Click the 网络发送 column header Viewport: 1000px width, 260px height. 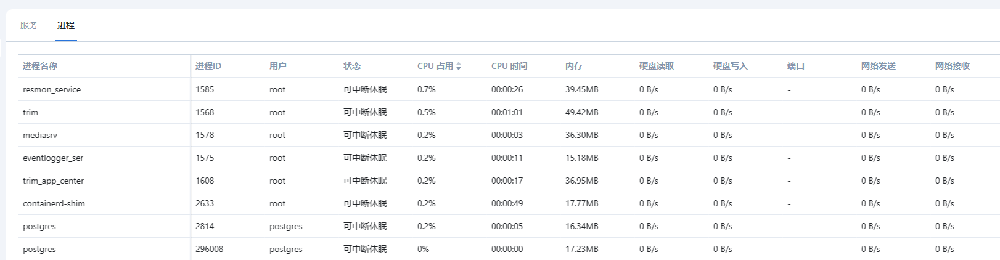pyautogui.click(x=879, y=67)
